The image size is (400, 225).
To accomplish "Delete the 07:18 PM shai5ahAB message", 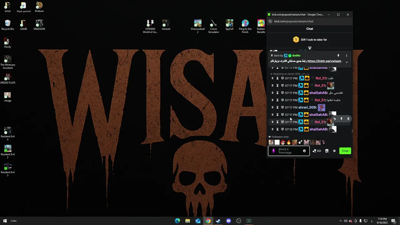I will (272, 129).
